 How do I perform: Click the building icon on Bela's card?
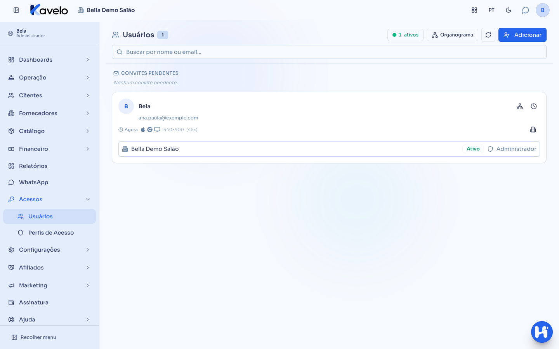click(x=533, y=130)
